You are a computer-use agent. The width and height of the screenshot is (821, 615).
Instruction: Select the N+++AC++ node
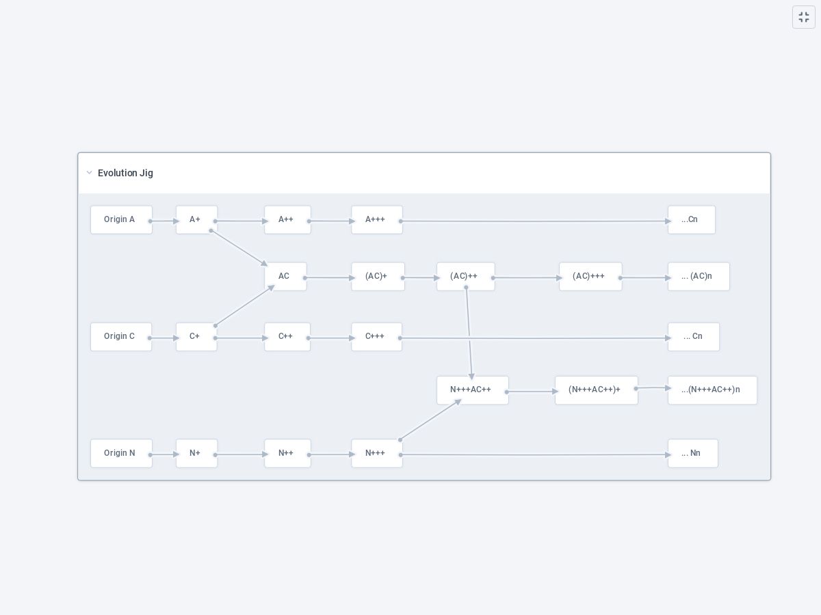[472, 390]
